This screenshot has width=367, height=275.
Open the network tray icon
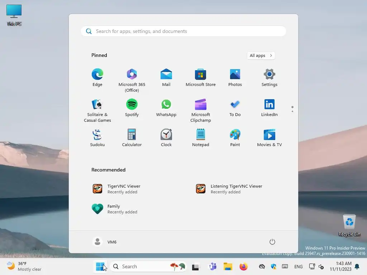pos(312,266)
